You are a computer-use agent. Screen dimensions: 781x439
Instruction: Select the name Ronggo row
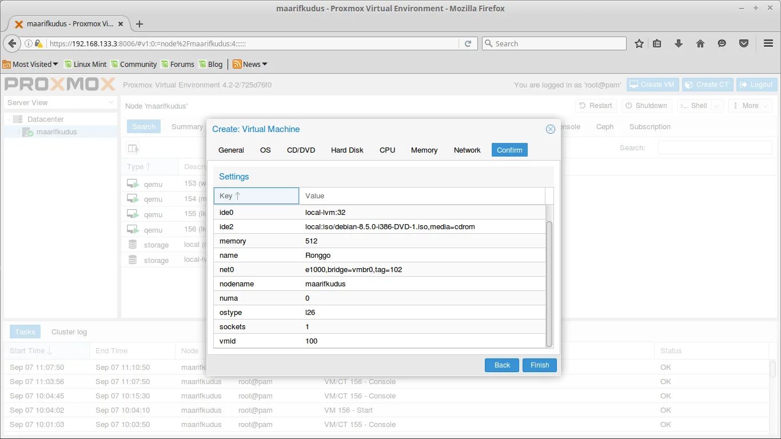click(x=380, y=255)
